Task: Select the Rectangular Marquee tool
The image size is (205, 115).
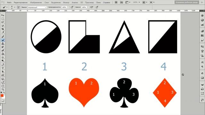Action: click(x=3, y=19)
